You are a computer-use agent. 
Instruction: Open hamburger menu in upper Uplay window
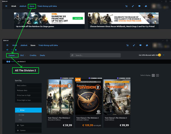coord(6,6)
